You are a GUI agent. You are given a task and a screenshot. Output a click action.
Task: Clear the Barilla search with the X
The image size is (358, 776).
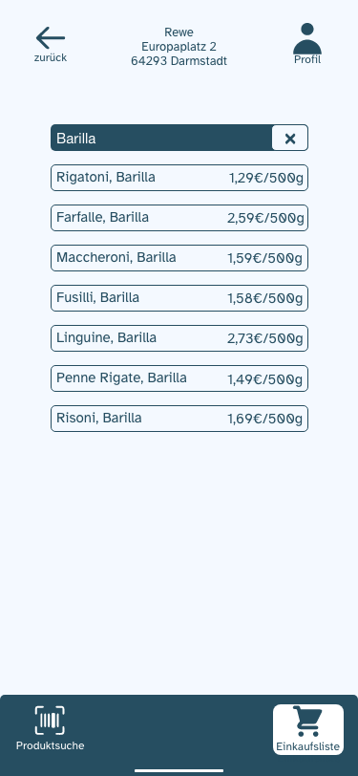(290, 138)
